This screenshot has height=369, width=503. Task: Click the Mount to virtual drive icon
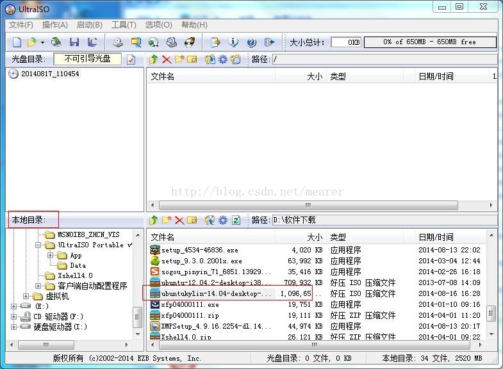click(x=172, y=42)
